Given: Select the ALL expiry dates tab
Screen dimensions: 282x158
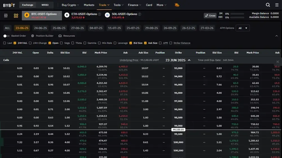Looking at the screenshot, I should [7, 28].
